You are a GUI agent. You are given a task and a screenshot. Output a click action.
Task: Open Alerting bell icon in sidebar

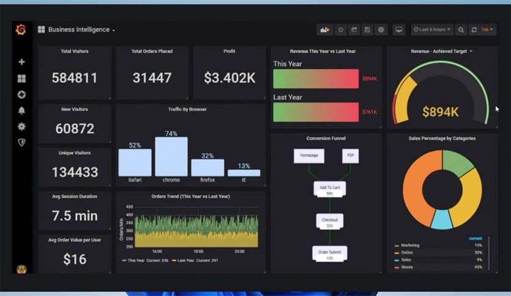click(21, 111)
